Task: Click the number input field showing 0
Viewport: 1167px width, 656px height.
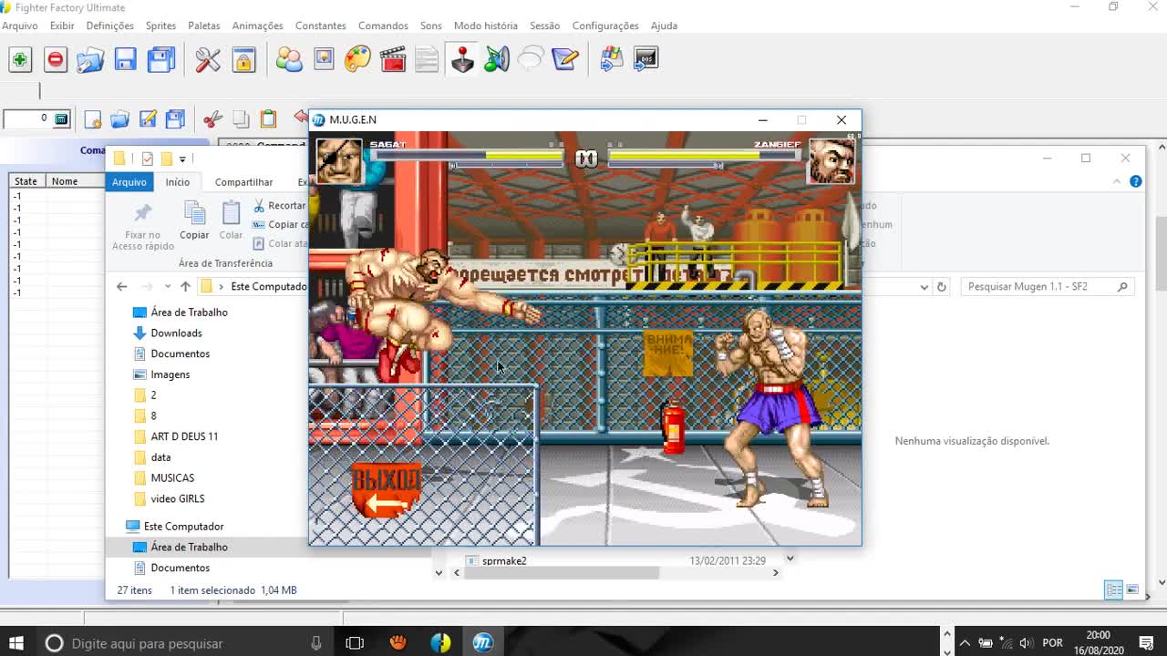Action: [x=26, y=118]
